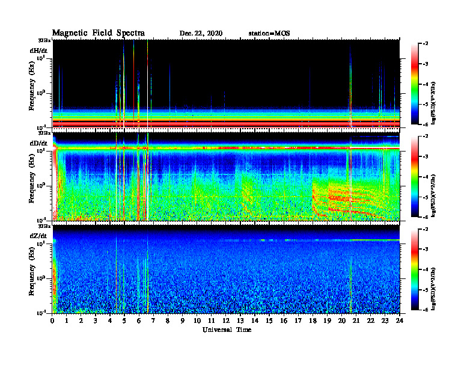Click the "-2" value on the dH/dt color scale

pyautogui.click(x=426, y=44)
